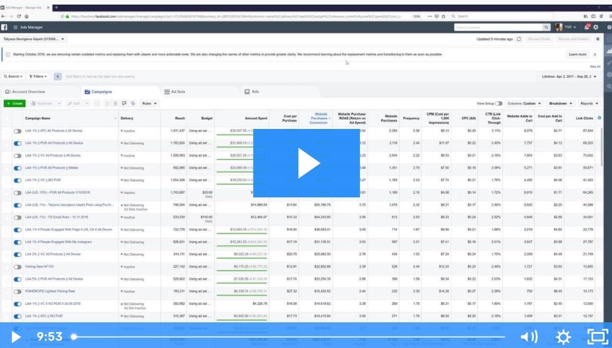Click the Learn more button

(x=577, y=54)
